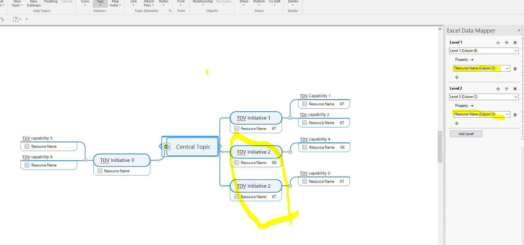Click property icon under TDV capability 6
The image size is (524, 245).
pyautogui.click(x=27, y=165)
